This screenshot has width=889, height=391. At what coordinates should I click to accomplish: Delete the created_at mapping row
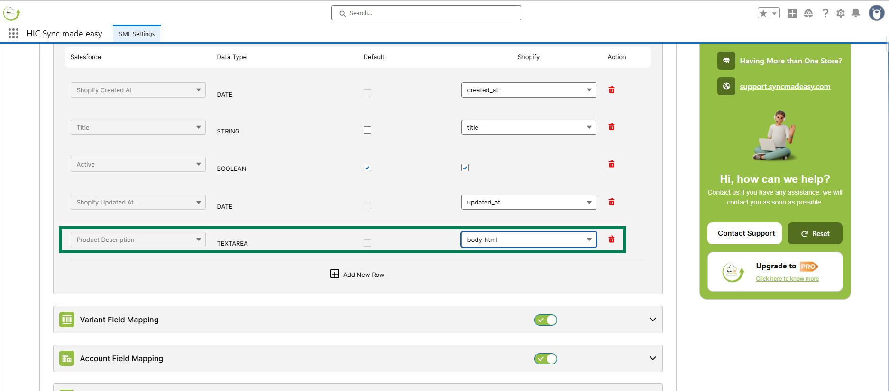pyautogui.click(x=612, y=89)
